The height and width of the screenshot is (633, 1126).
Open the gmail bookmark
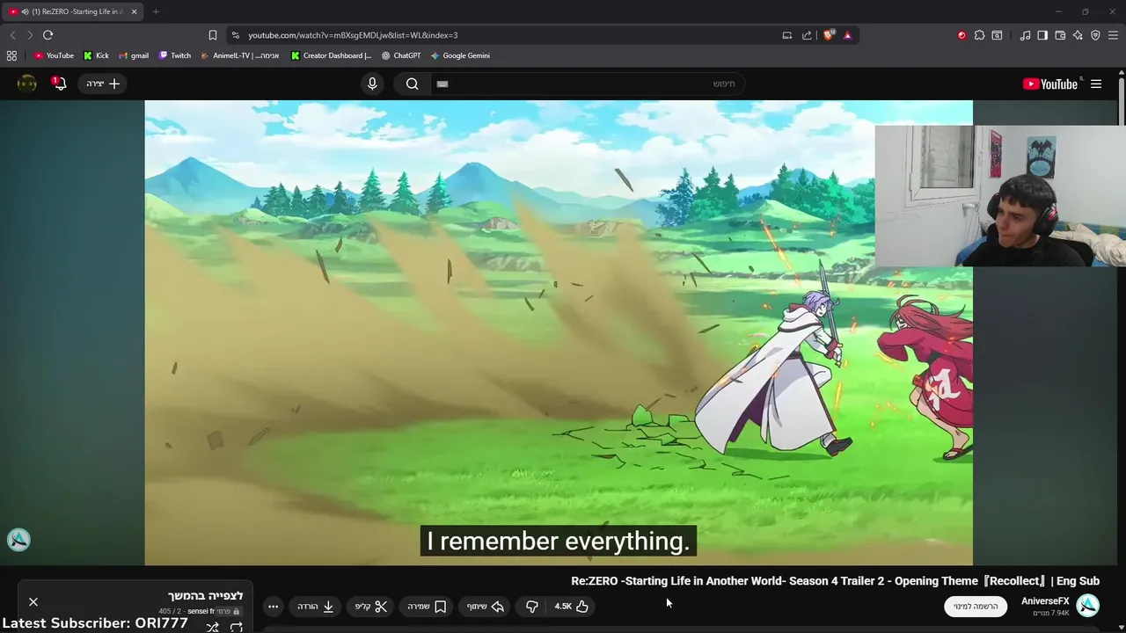point(134,55)
